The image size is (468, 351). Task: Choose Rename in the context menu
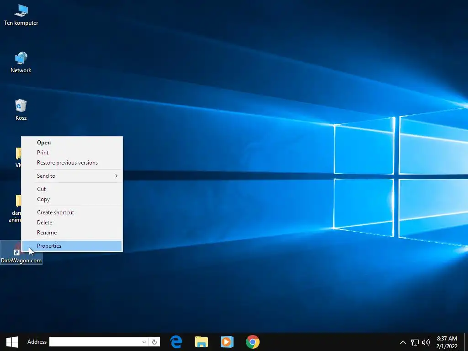[x=72, y=233]
